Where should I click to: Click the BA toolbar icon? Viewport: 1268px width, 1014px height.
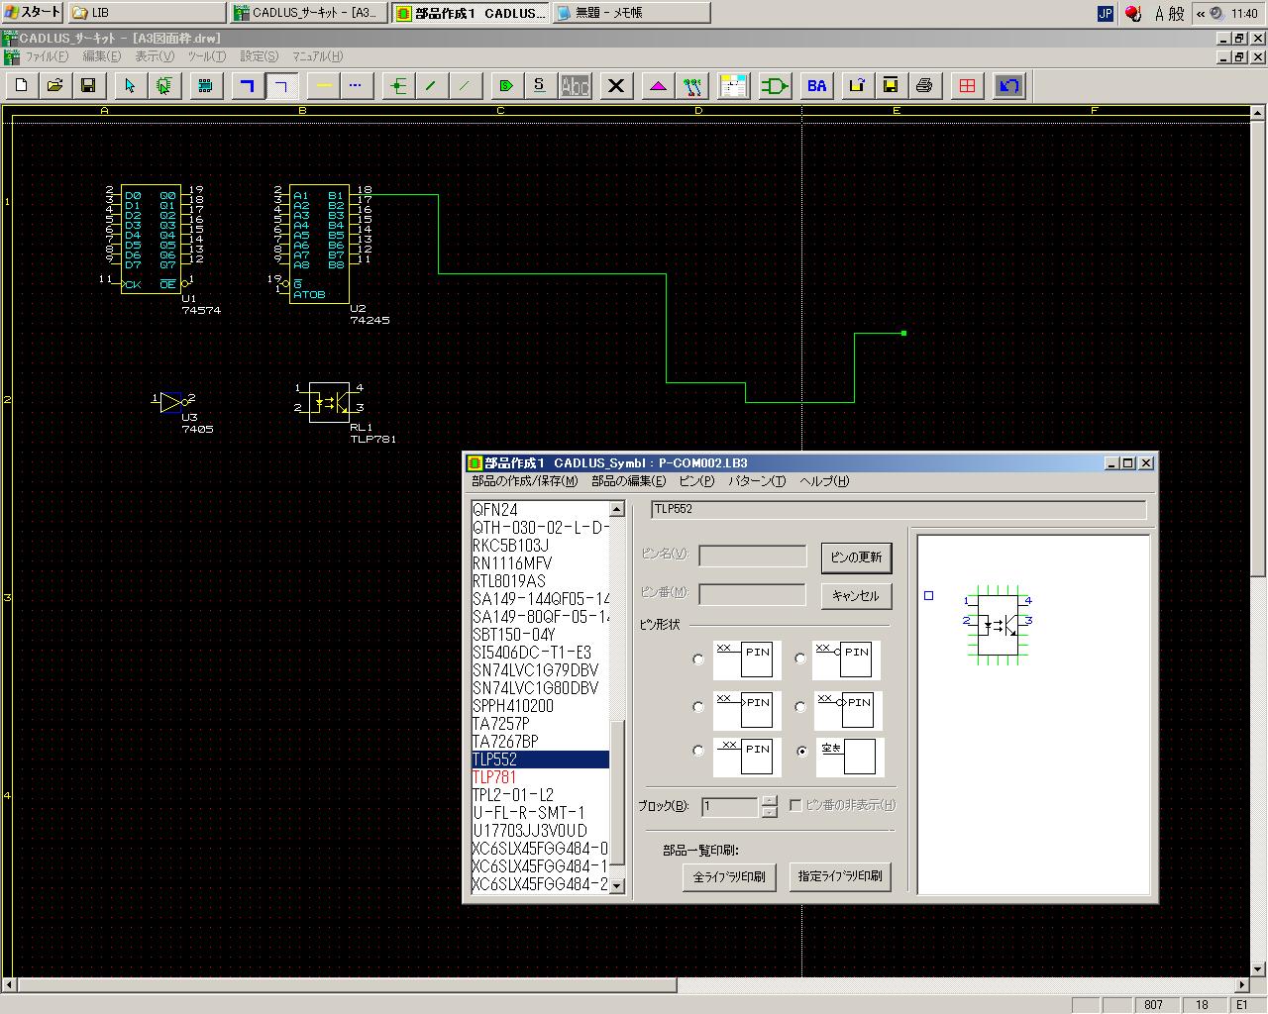[x=816, y=86]
